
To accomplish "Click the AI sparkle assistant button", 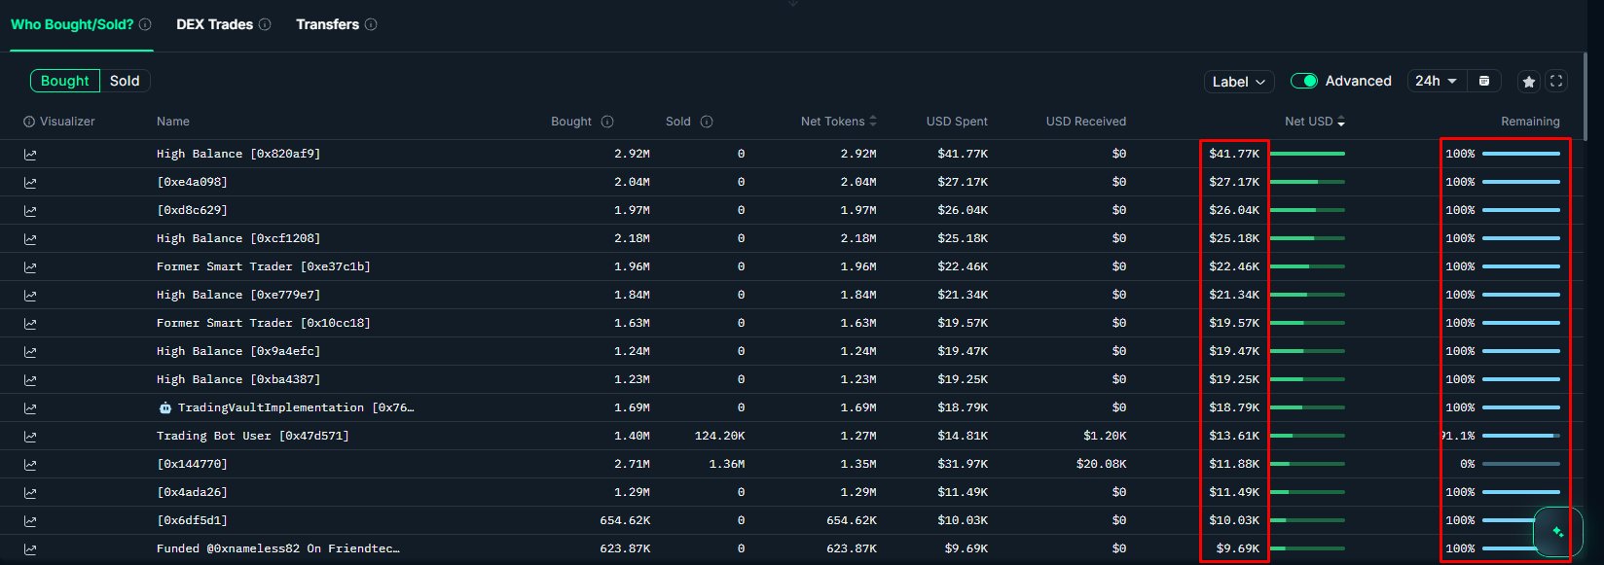I will (1557, 531).
